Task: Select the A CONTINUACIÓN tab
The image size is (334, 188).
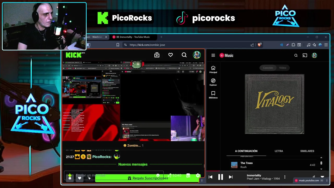Action: tap(246, 151)
